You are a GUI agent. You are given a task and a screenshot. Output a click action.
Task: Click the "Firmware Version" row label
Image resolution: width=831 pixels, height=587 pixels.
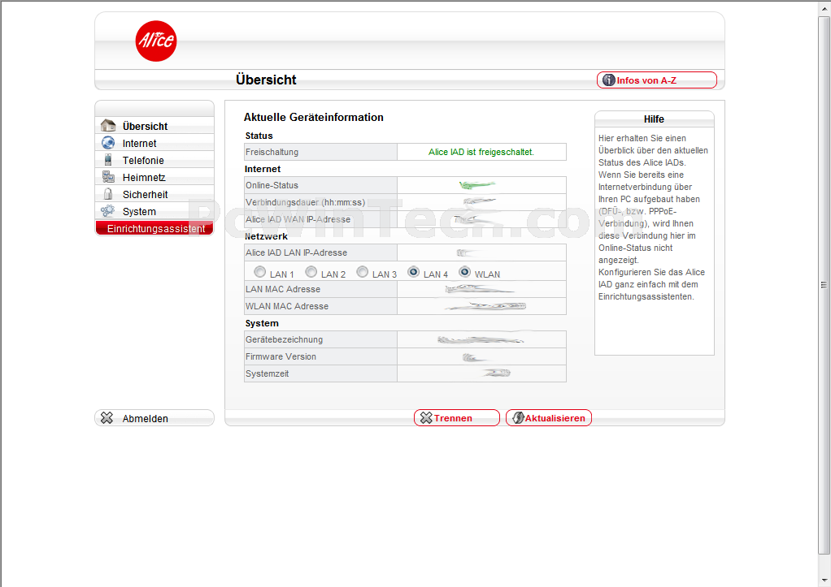[281, 356]
